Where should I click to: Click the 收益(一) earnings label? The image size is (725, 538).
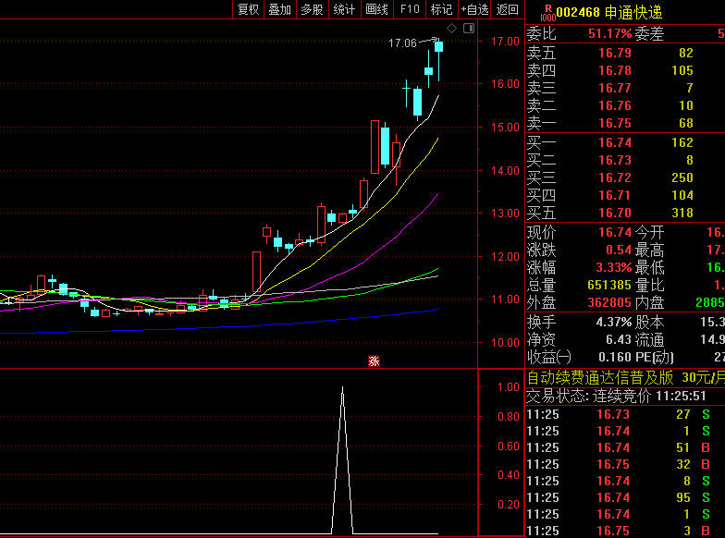(549, 357)
